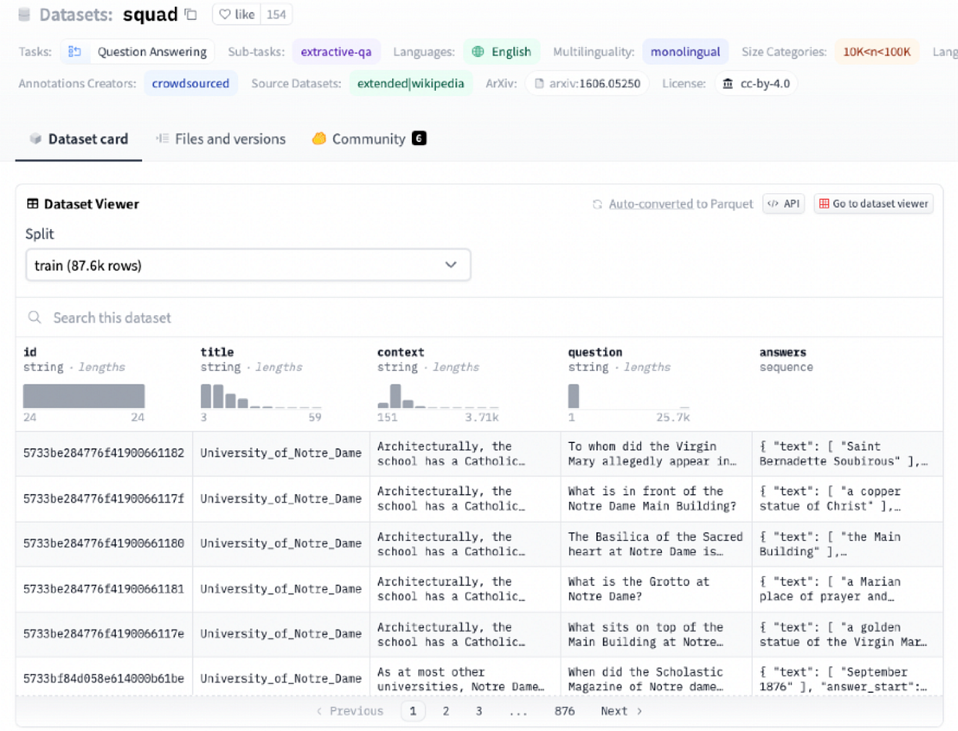Click Go to dataset viewer button
Screen dimensions: 958x731
[x=873, y=203]
